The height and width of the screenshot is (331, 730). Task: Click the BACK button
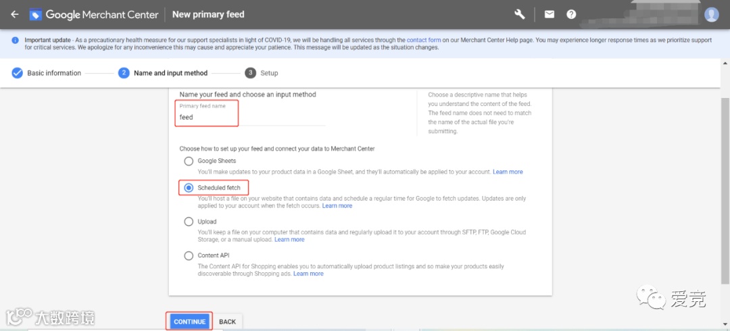tap(228, 322)
